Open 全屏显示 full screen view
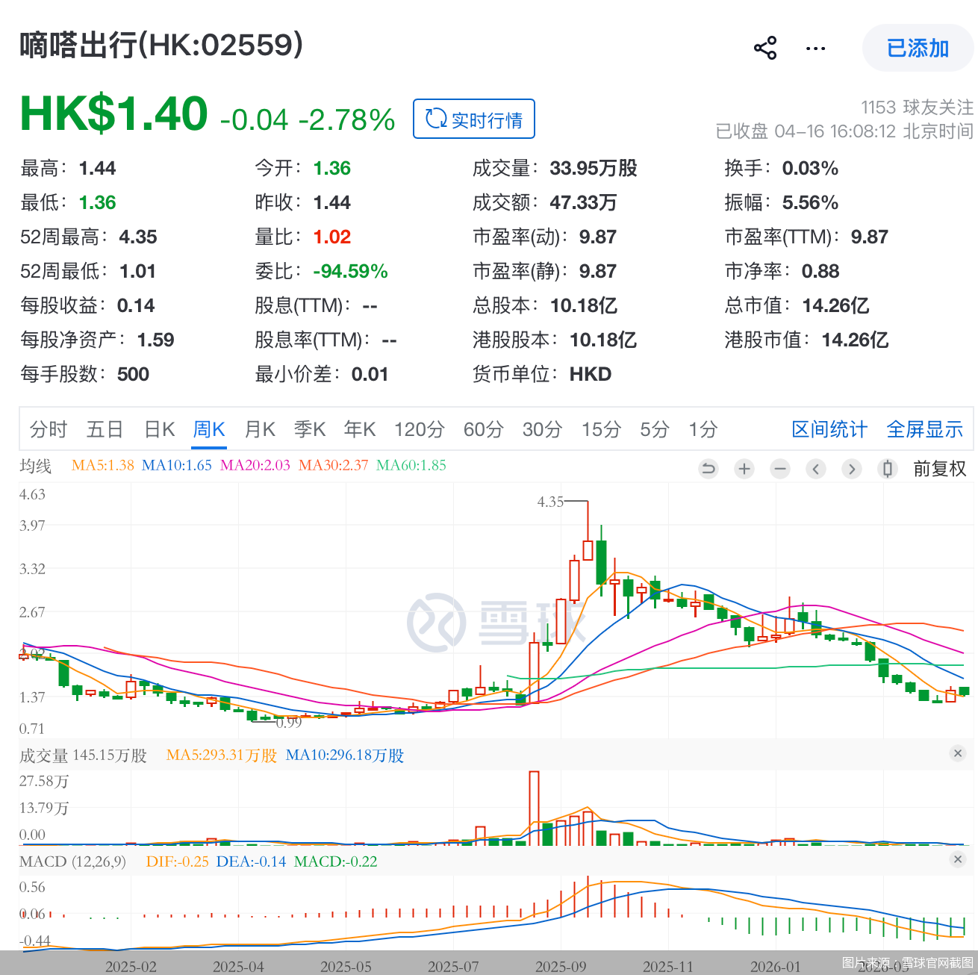The height and width of the screenshot is (975, 978). pyautogui.click(x=924, y=429)
